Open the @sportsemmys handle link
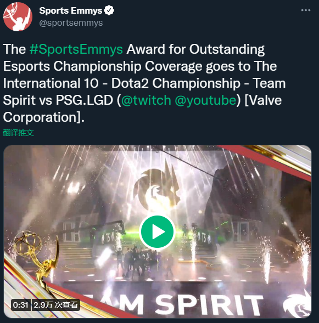 71,22
